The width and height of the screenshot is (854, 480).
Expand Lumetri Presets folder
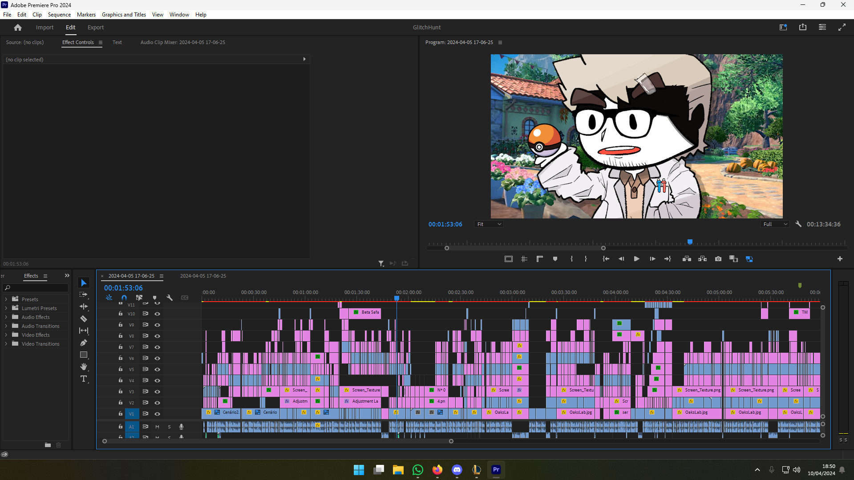pos(6,308)
